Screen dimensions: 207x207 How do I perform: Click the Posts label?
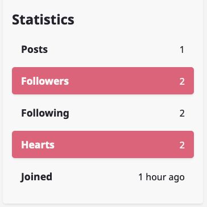tap(34, 49)
